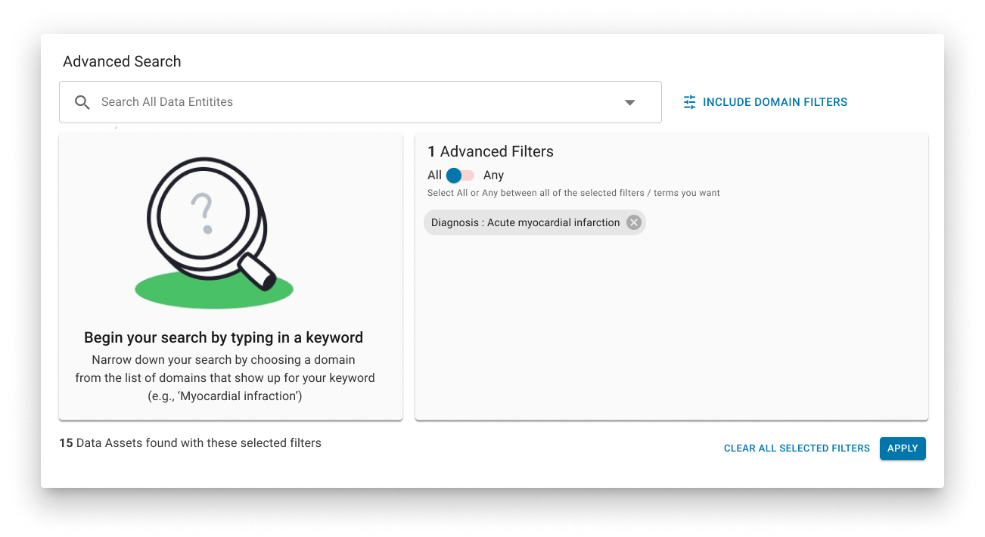Click the search magnifier icon in search box
The width and height of the screenshot is (985, 537).
pos(82,102)
